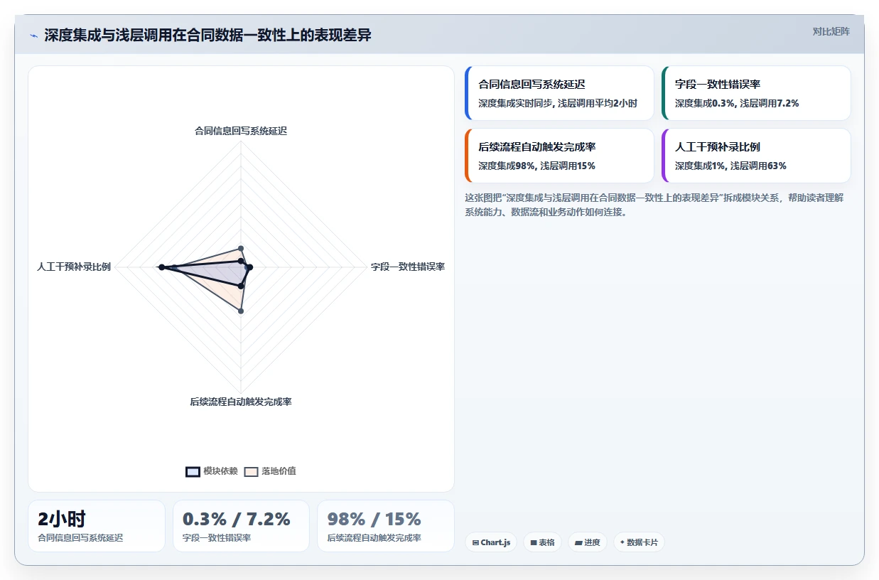The width and height of the screenshot is (879, 580).
Task: Click the 落地价值 legend label text
Action: click(279, 471)
